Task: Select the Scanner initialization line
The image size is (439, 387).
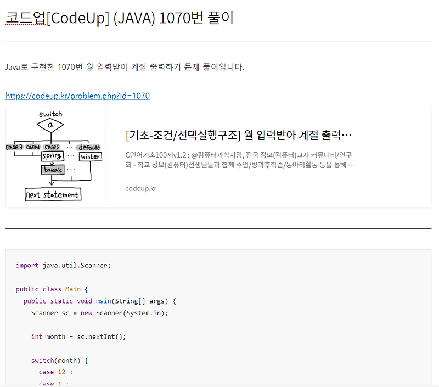Action: tap(99, 313)
